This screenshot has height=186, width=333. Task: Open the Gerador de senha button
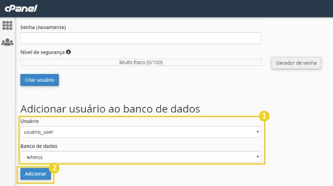click(x=296, y=63)
